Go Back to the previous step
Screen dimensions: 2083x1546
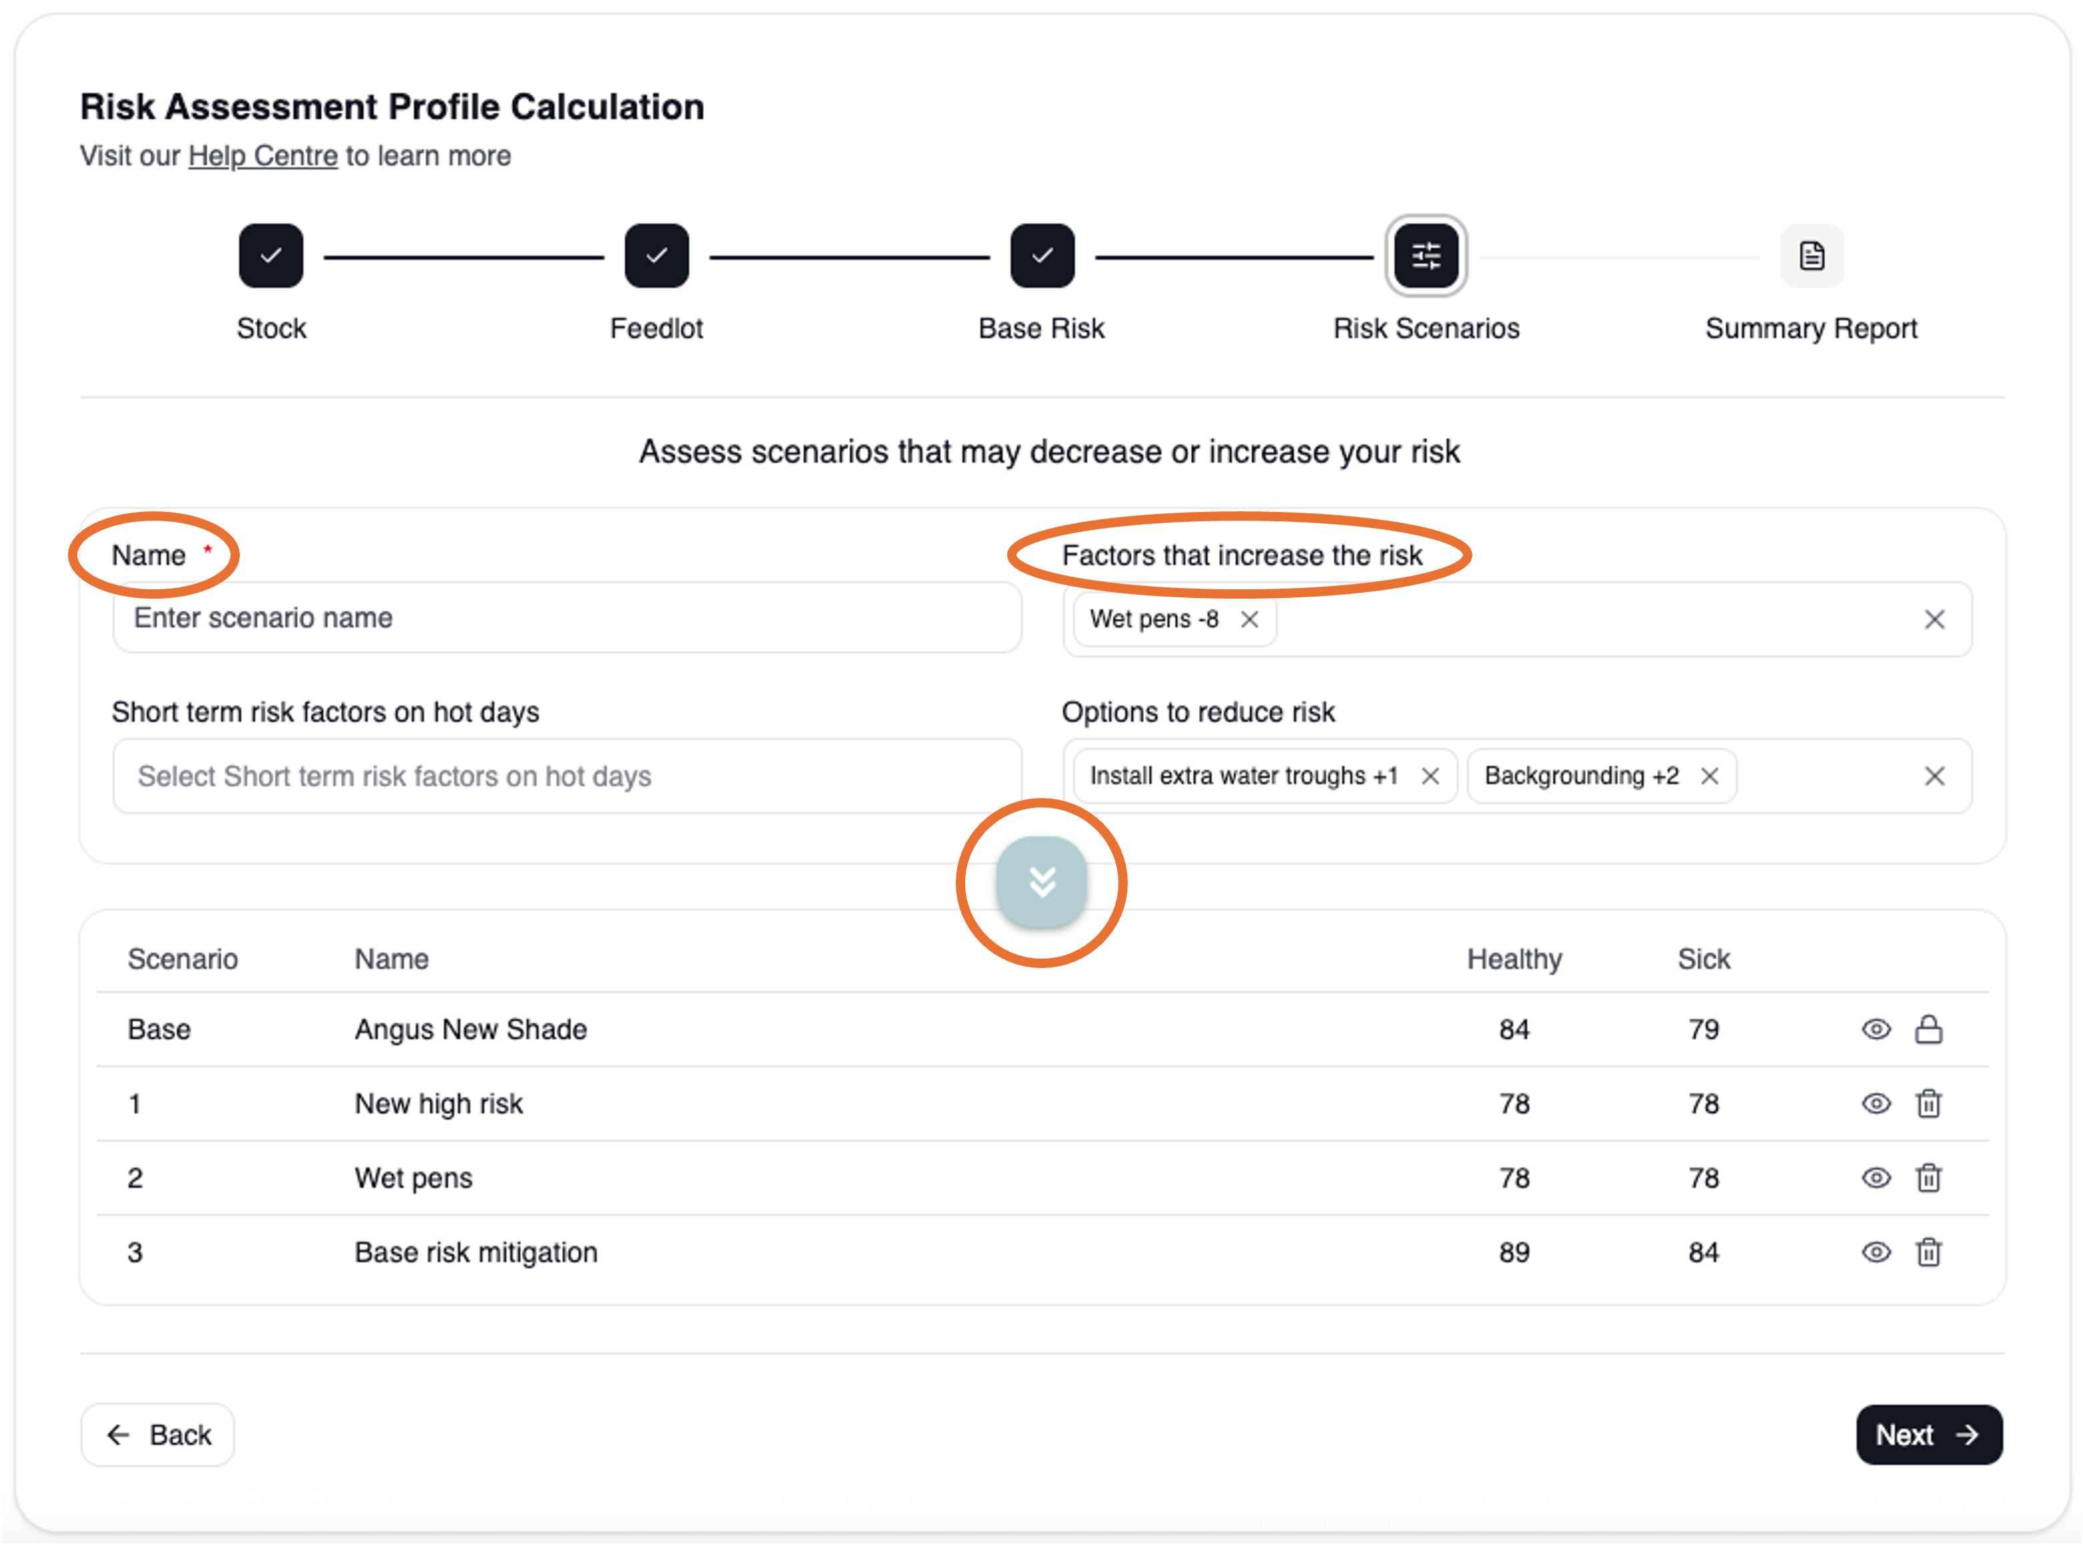tap(157, 1435)
